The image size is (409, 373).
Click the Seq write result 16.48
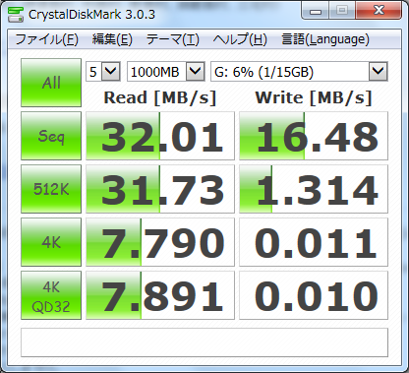(314, 136)
